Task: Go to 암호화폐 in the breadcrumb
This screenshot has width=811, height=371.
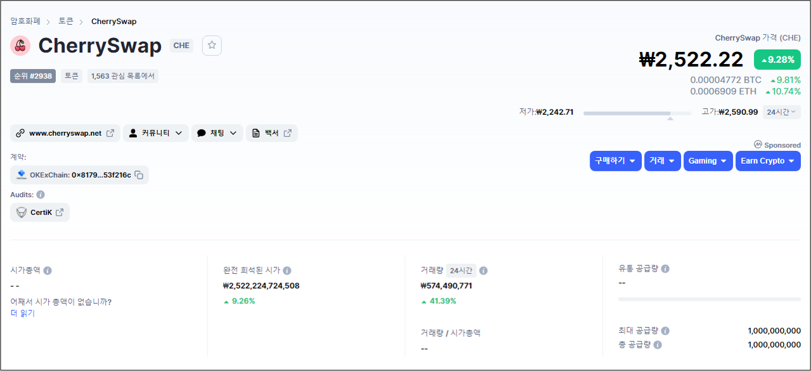Action: coord(25,22)
